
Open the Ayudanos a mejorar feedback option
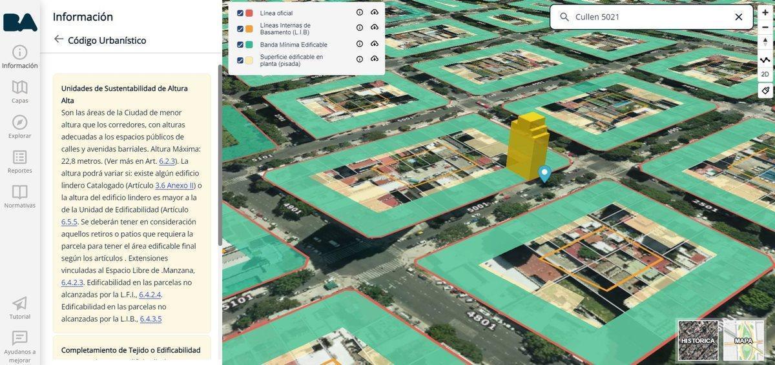click(x=20, y=347)
